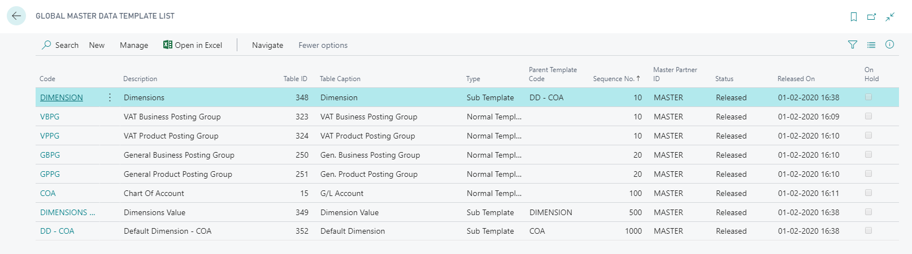Expand the Navigate menu

point(268,45)
